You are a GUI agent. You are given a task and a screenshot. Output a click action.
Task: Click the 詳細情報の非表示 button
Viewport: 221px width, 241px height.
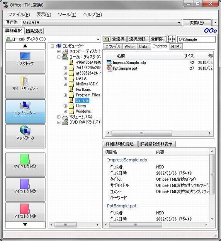[156, 144]
